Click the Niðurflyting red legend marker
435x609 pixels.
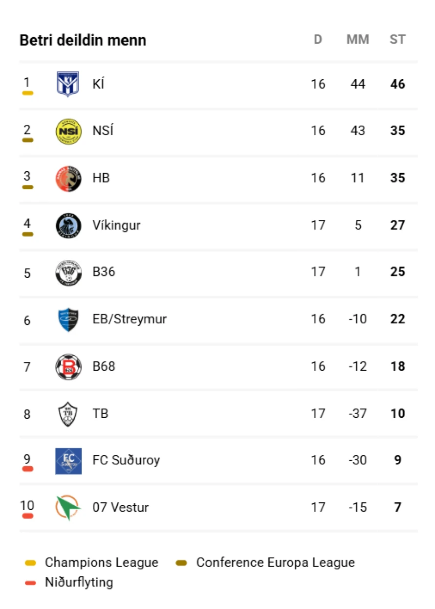coord(30,583)
